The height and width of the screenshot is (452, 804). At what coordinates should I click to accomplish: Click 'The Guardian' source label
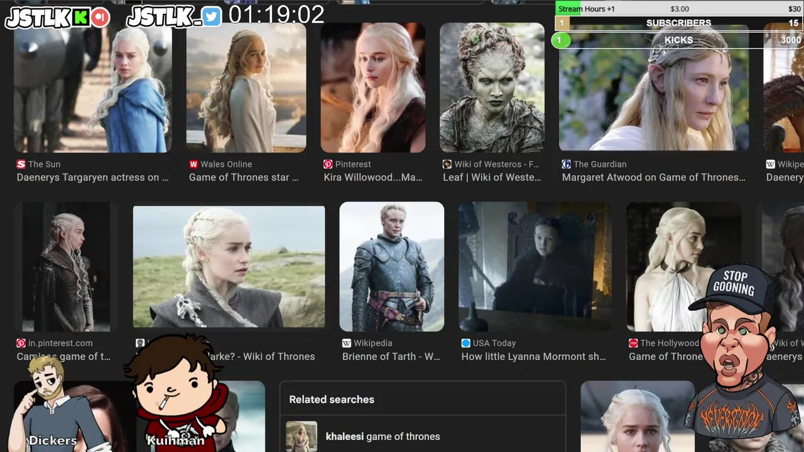click(x=600, y=164)
